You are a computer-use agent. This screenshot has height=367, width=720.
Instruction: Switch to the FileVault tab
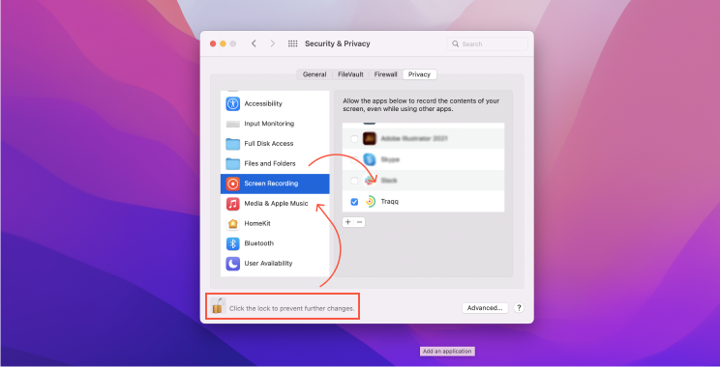pos(351,74)
